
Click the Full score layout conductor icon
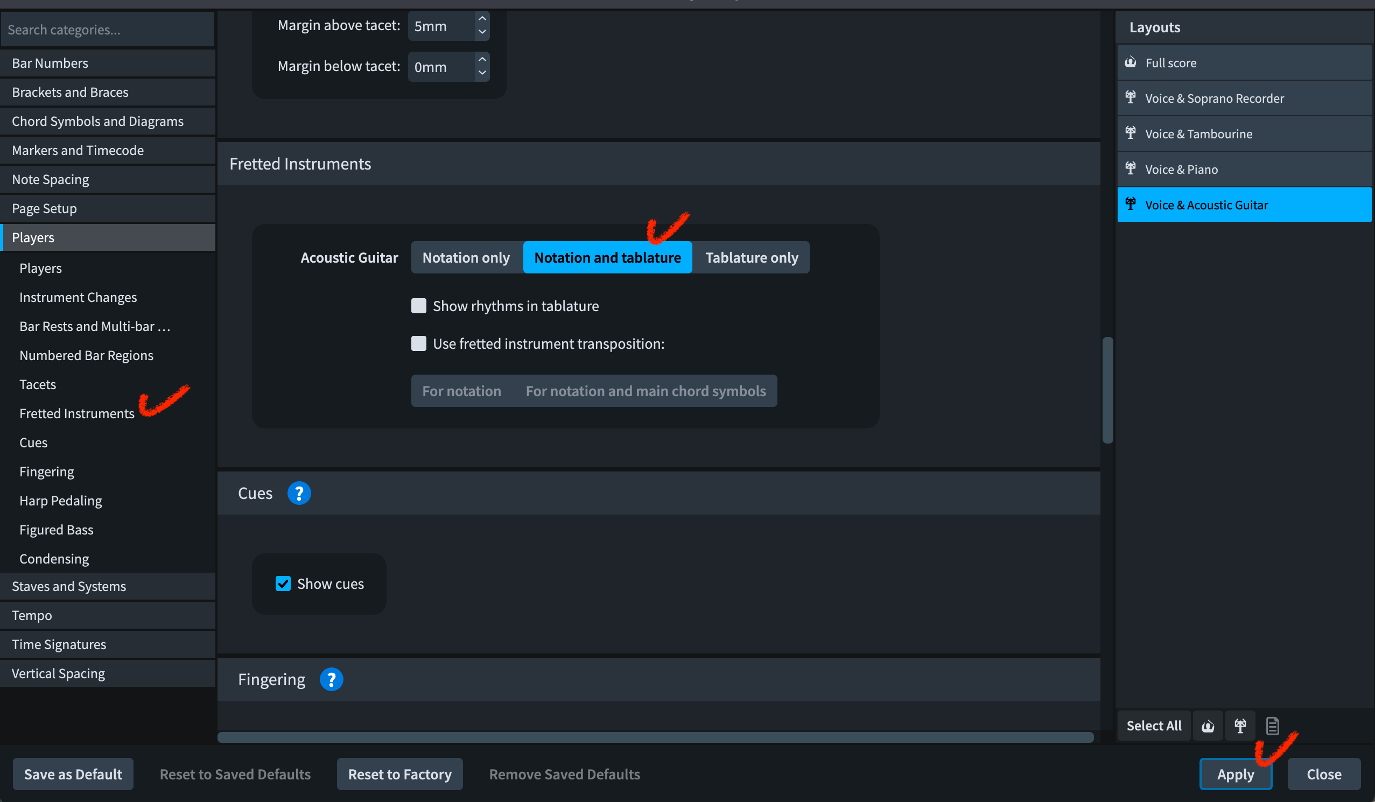coord(1131,62)
